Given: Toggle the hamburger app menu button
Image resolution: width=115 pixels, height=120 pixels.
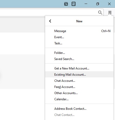Looking at the screenshot, I should [110, 13].
